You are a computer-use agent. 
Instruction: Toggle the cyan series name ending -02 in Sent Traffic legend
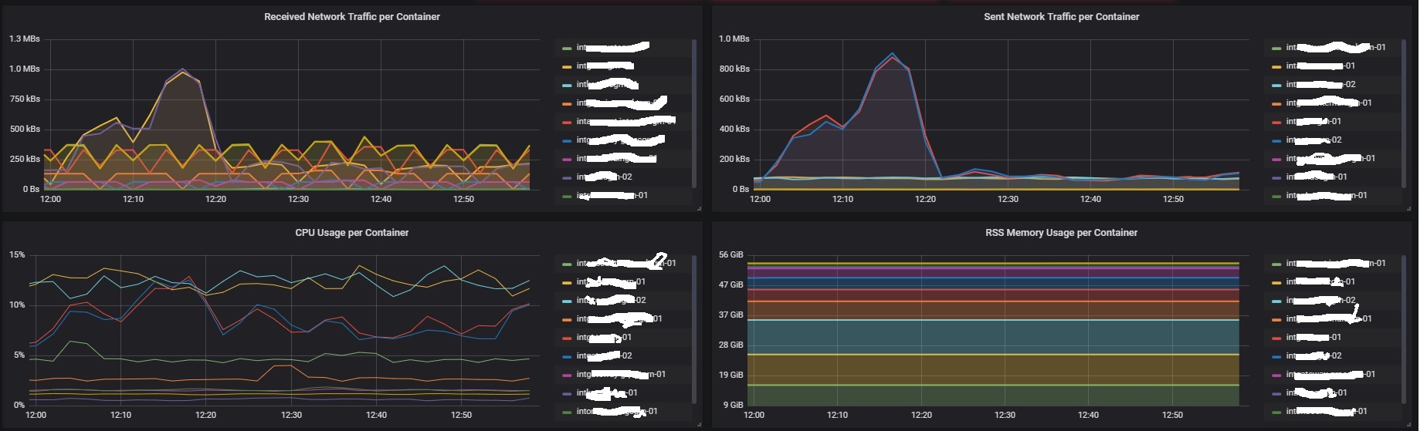[x=1320, y=84]
